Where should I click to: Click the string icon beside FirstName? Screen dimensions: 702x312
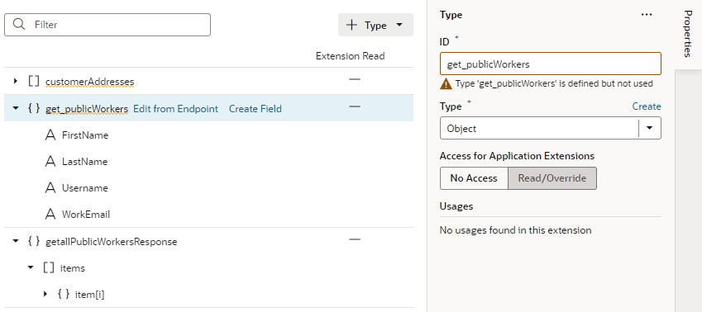(x=50, y=135)
